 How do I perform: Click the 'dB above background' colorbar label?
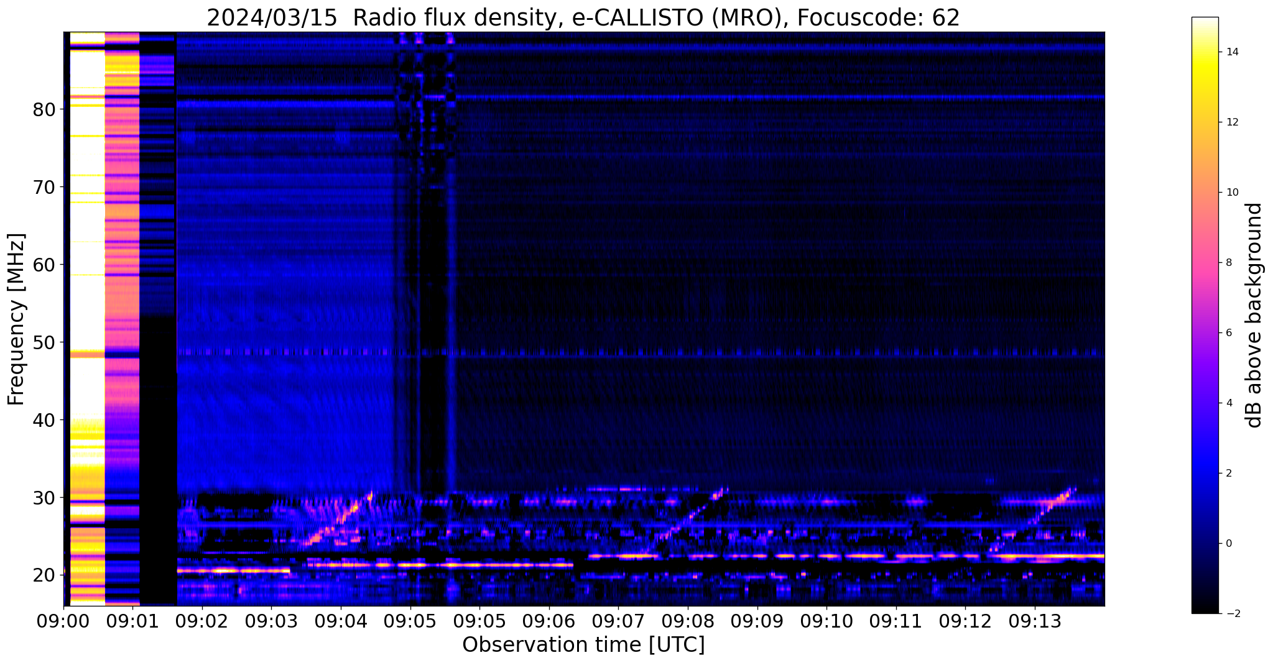(1254, 315)
